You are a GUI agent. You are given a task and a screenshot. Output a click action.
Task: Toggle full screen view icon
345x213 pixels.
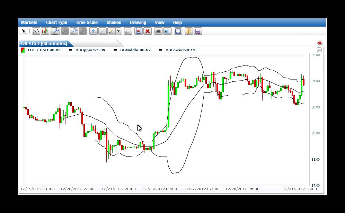point(178,31)
